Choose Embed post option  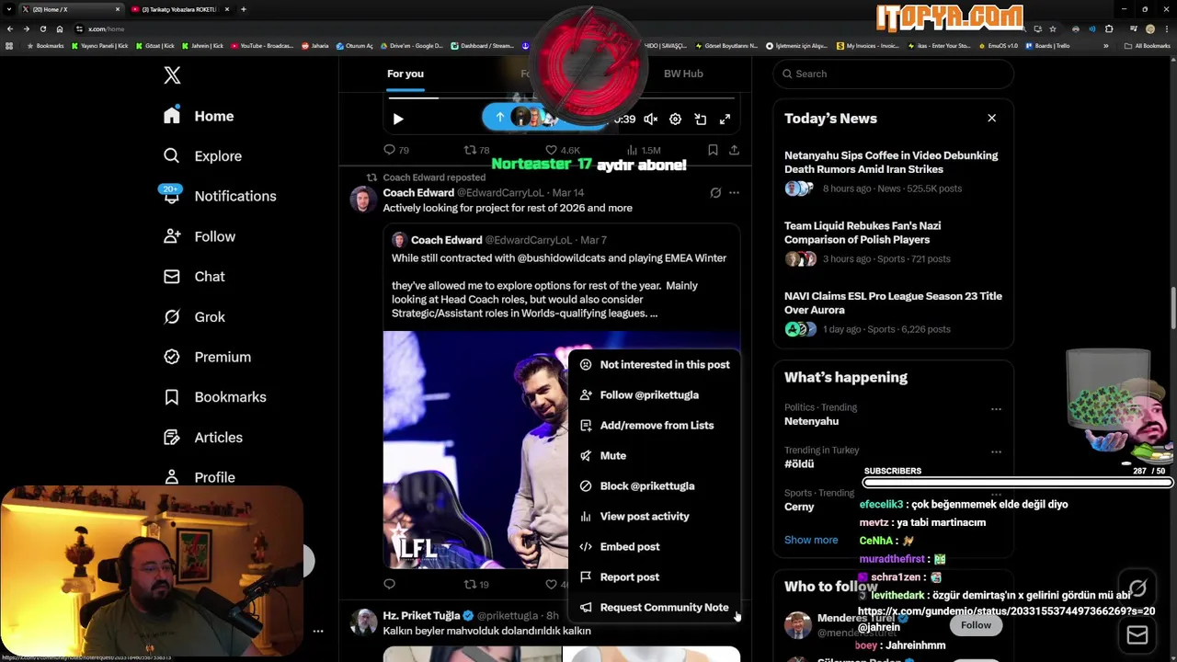[655, 547]
